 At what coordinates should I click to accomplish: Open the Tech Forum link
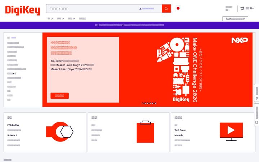coord(180,130)
